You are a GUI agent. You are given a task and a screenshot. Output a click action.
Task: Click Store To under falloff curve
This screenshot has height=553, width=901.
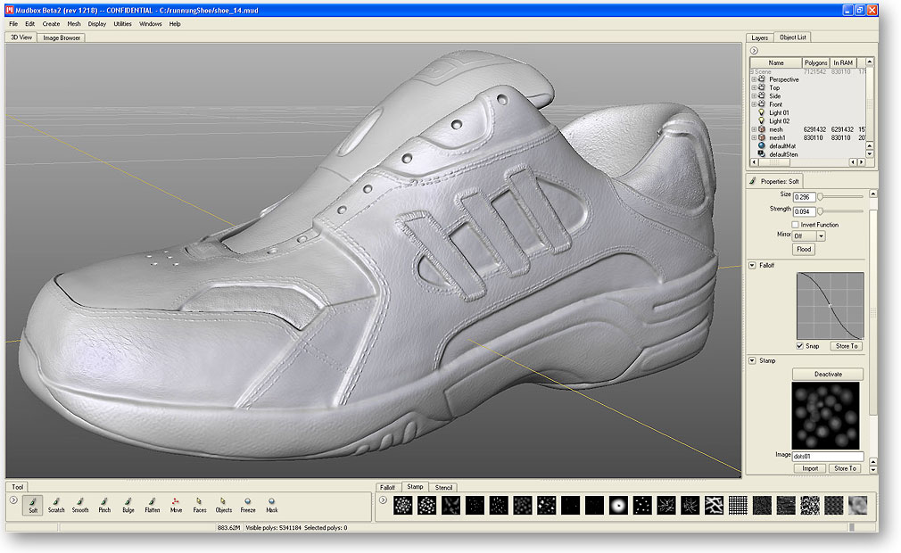[847, 346]
